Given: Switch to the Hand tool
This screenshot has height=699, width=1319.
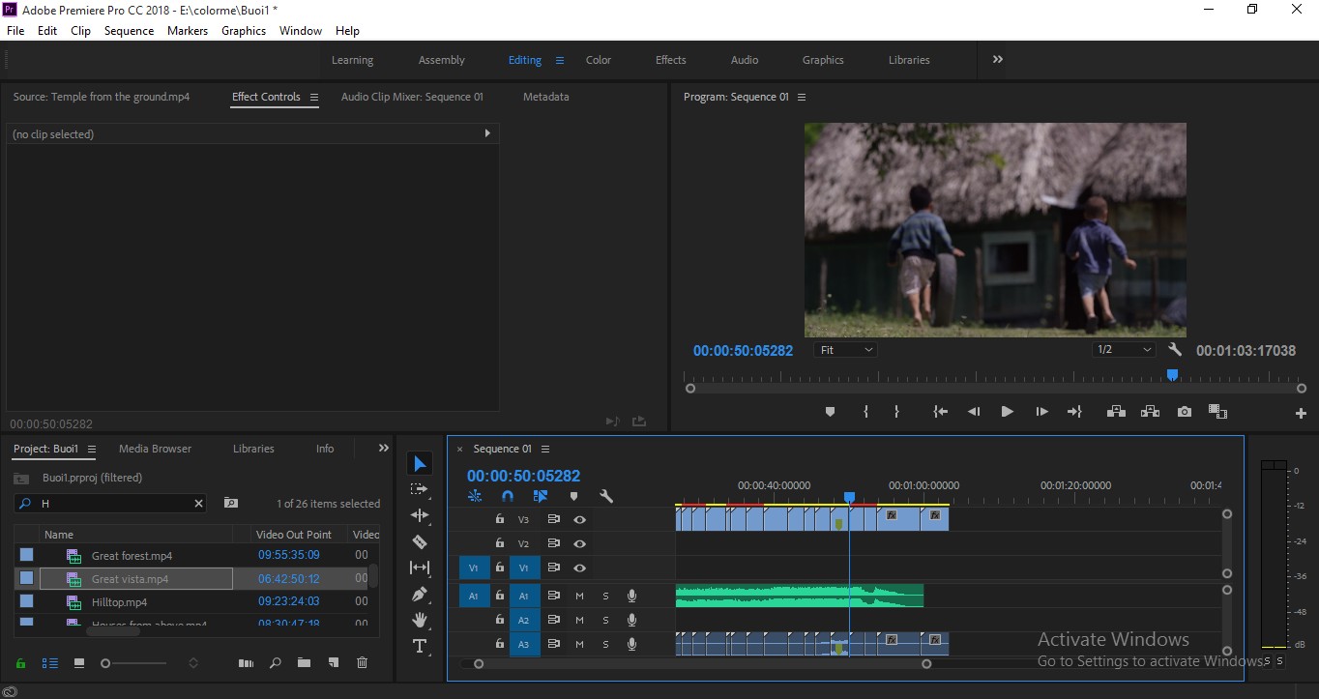Looking at the screenshot, I should pyautogui.click(x=420, y=620).
